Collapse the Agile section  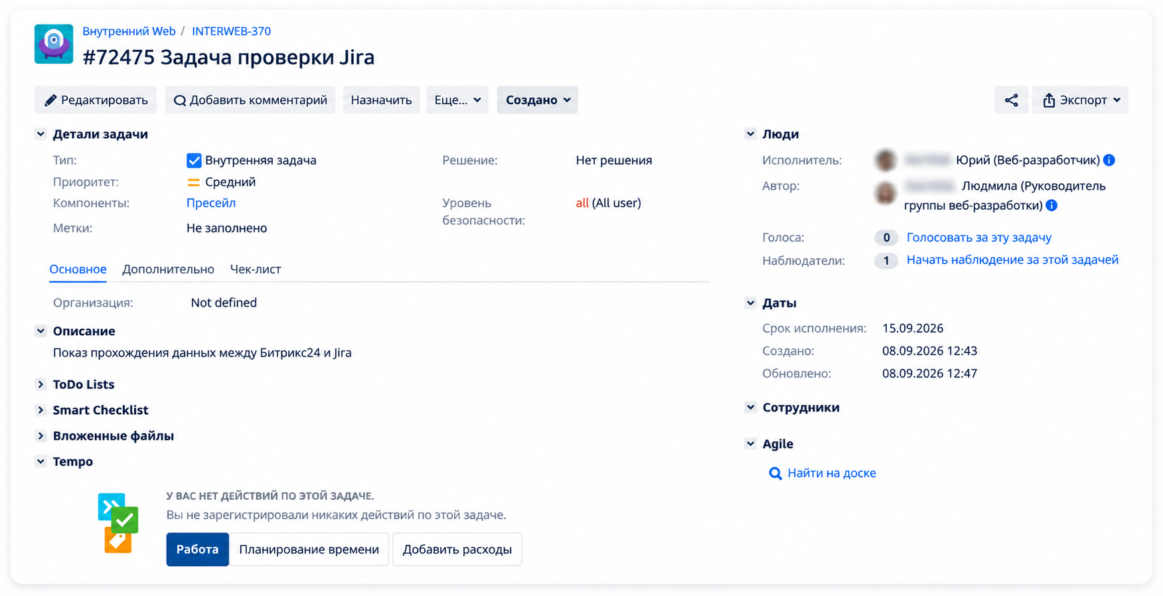point(750,444)
